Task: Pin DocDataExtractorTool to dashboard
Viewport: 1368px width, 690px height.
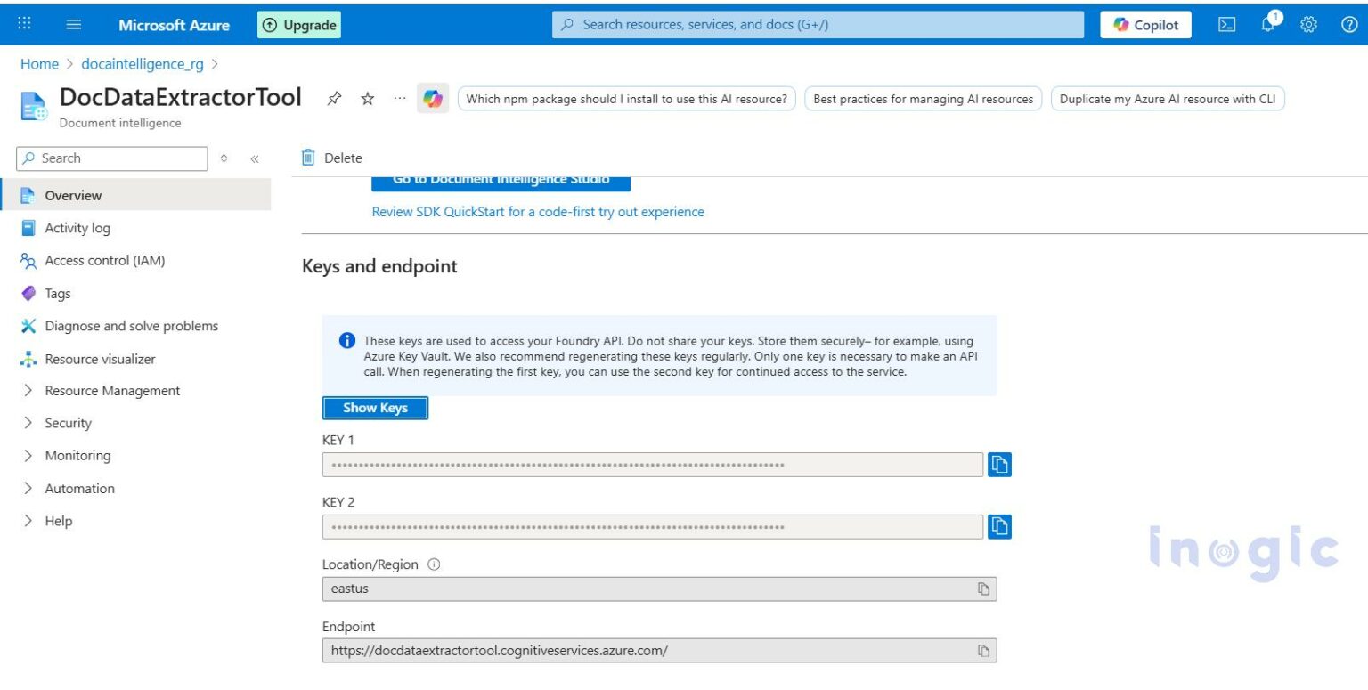Action: pos(334,99)
